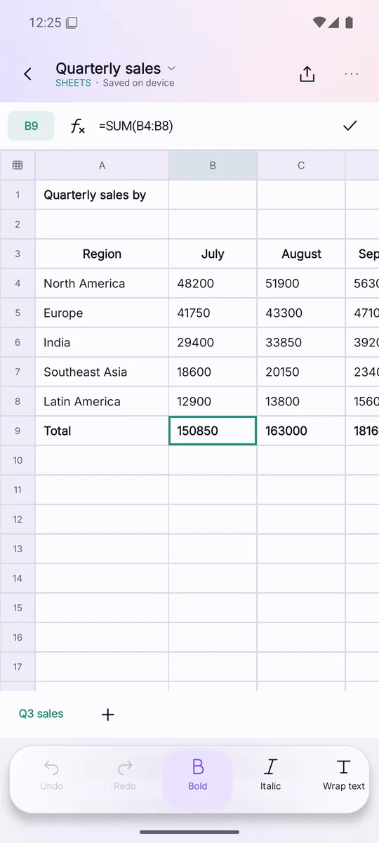
Task: Open the three-dot more options menu
Action: (x=352, y=74)
